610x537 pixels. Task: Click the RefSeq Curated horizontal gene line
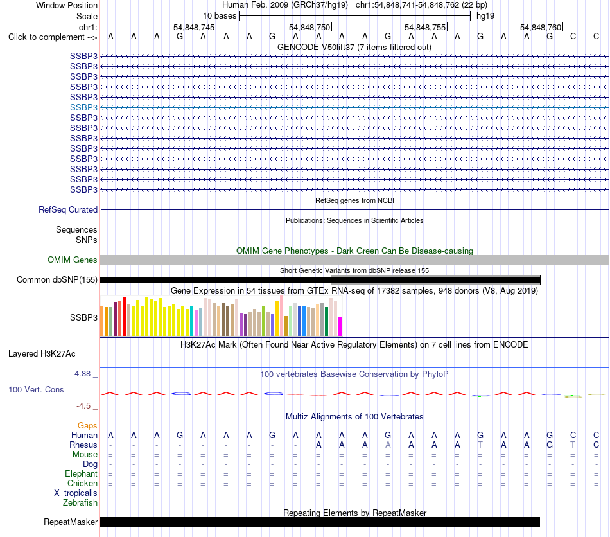pos(354,210)
